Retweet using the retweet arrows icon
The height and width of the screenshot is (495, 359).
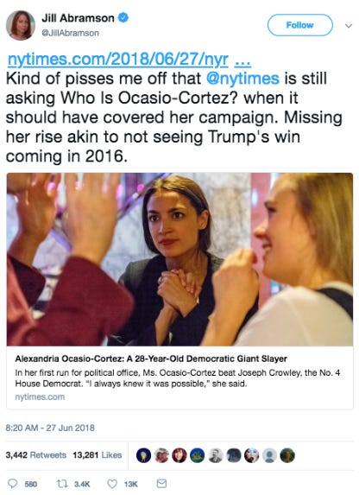point(61,484)
